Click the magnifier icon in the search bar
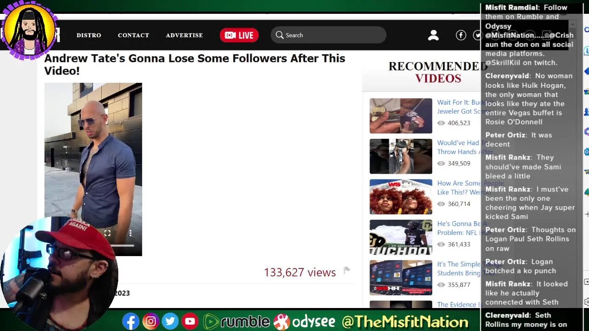 pos(279,35)
